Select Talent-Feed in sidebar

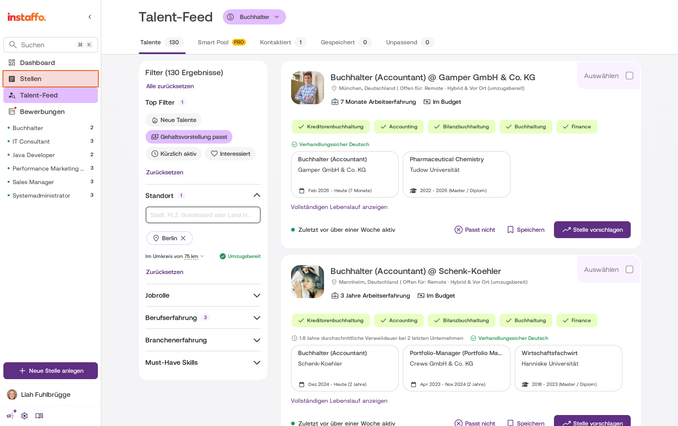click(x=51, y=95)
